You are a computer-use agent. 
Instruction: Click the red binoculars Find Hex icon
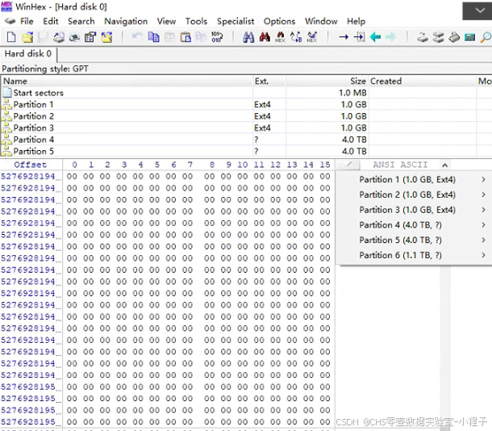(x=265, y=37)
